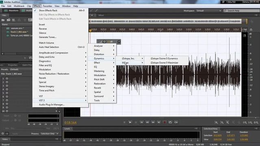Click the HUD volume knob
The image size is (260, 146).
[x=104, y=41]
